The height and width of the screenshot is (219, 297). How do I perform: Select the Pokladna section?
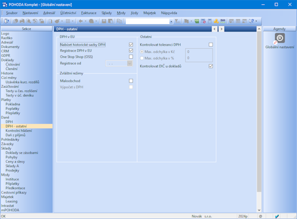13,104
